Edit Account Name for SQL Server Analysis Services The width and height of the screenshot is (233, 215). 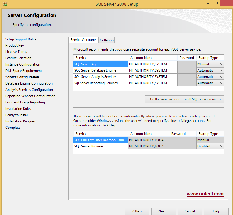point(153,77)
